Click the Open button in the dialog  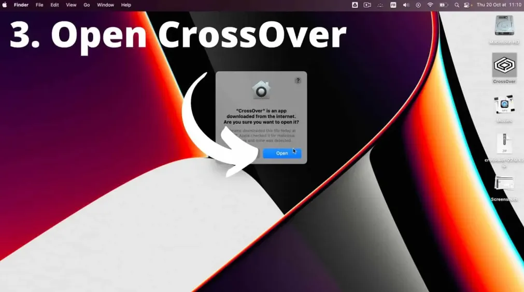pos(282,153)
